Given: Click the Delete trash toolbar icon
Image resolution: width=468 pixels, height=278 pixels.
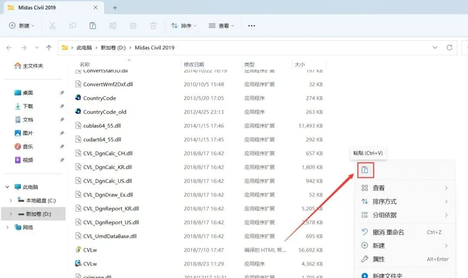Looking at the screenshot, I should [153, 26].
